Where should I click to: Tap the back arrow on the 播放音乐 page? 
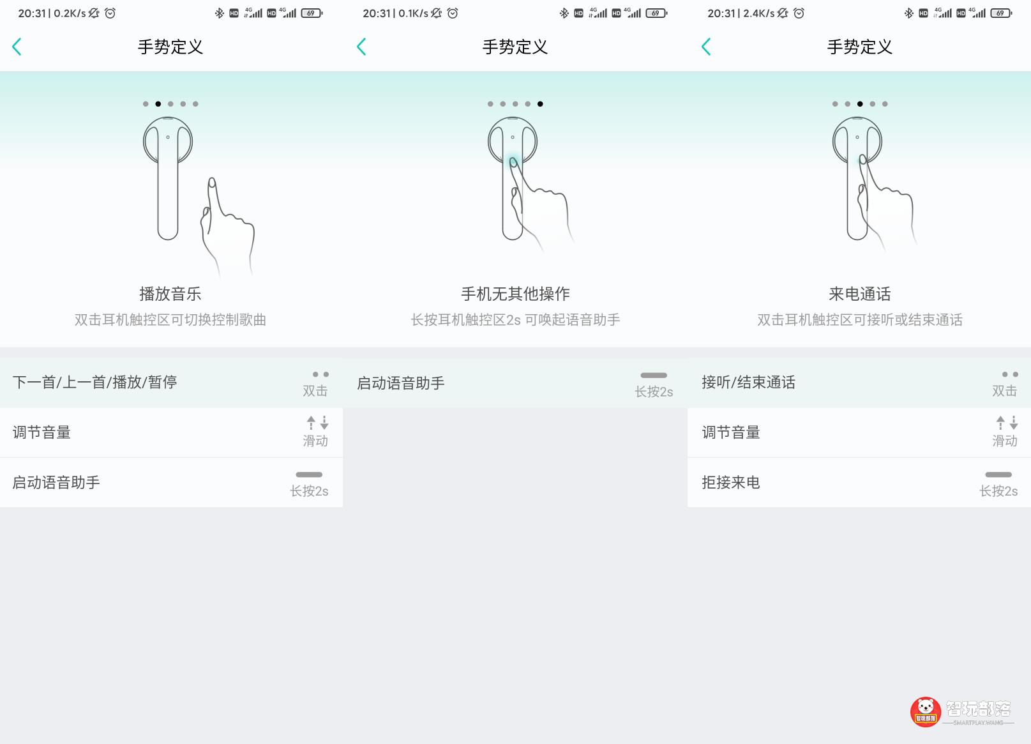click(17, 47)
